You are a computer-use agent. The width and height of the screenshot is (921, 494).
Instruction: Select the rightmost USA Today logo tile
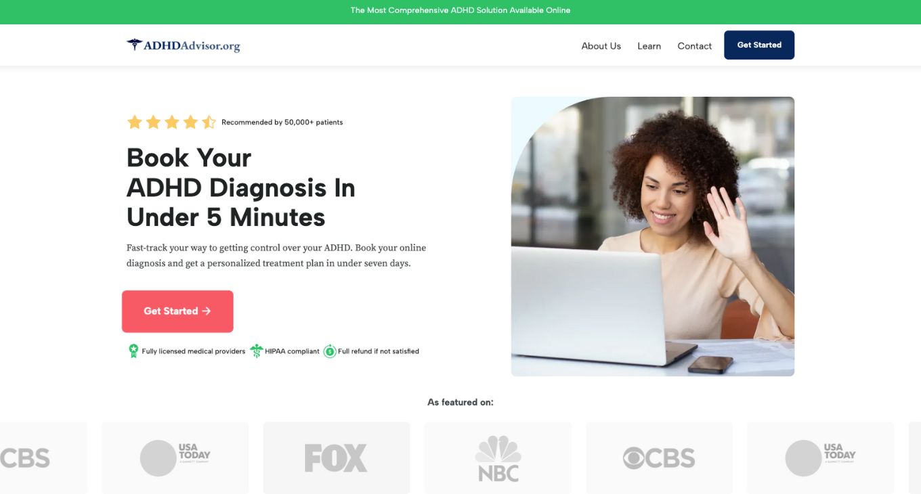(x=820, y=457)
